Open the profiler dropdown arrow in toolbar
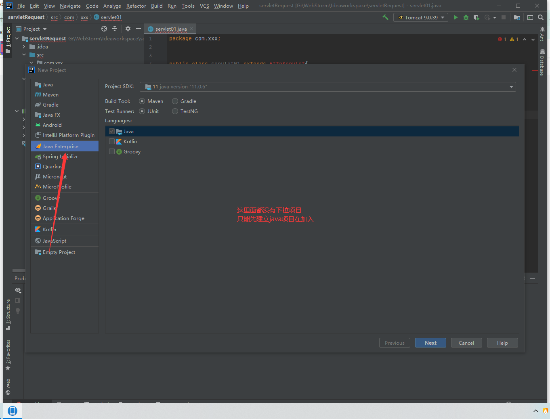550x419 pixels. (x=495, y=17)
